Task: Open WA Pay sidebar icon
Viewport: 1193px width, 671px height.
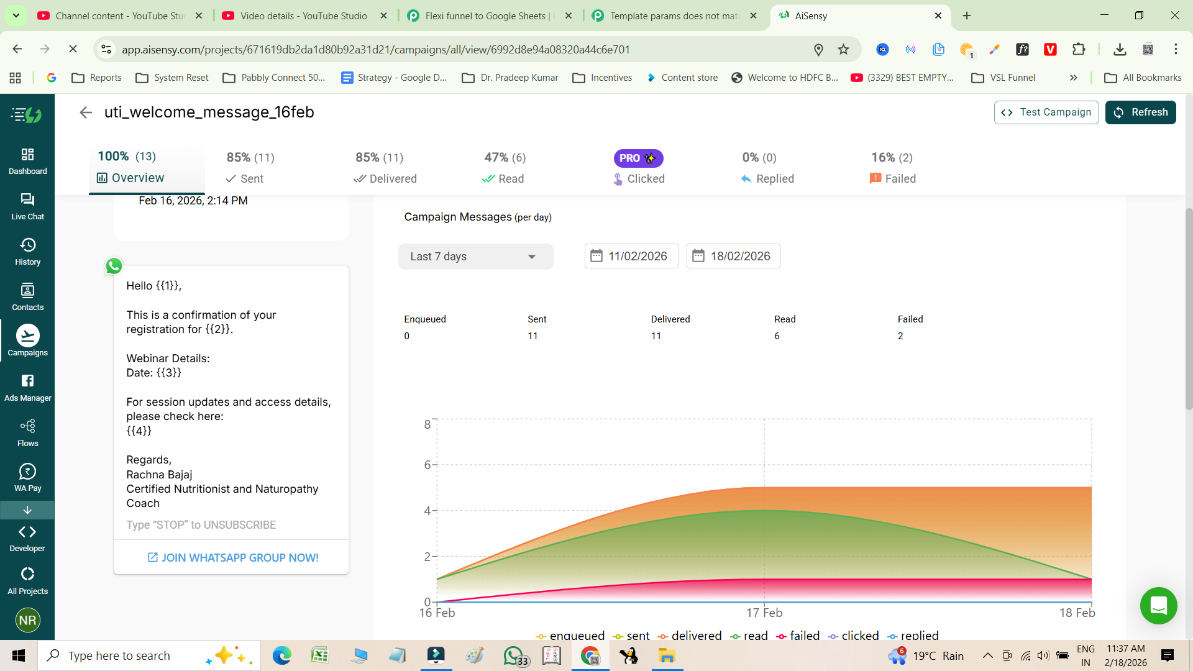Action: coord(27,478)
